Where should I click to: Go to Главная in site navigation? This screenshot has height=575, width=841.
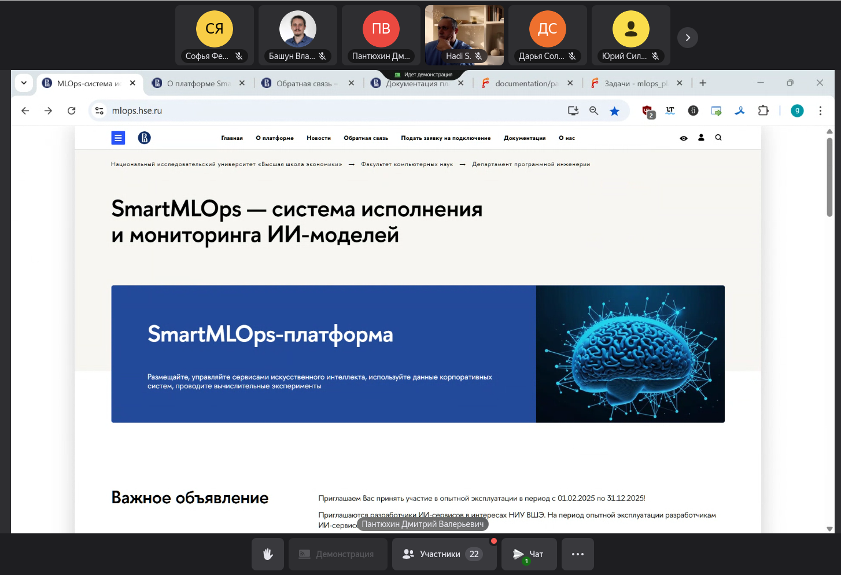(232, 138)
